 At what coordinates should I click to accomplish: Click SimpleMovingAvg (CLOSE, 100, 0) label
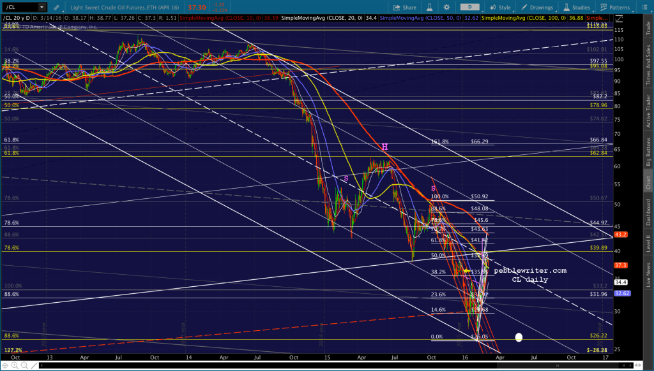[524, 18]
